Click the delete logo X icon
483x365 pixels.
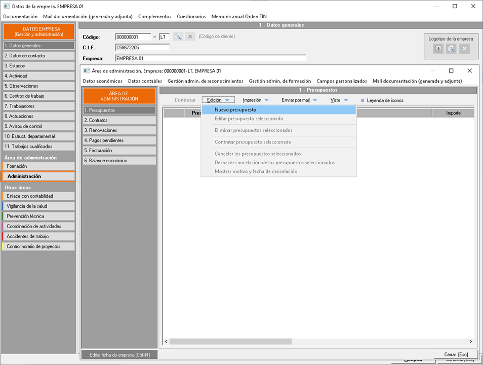point(465,49)
